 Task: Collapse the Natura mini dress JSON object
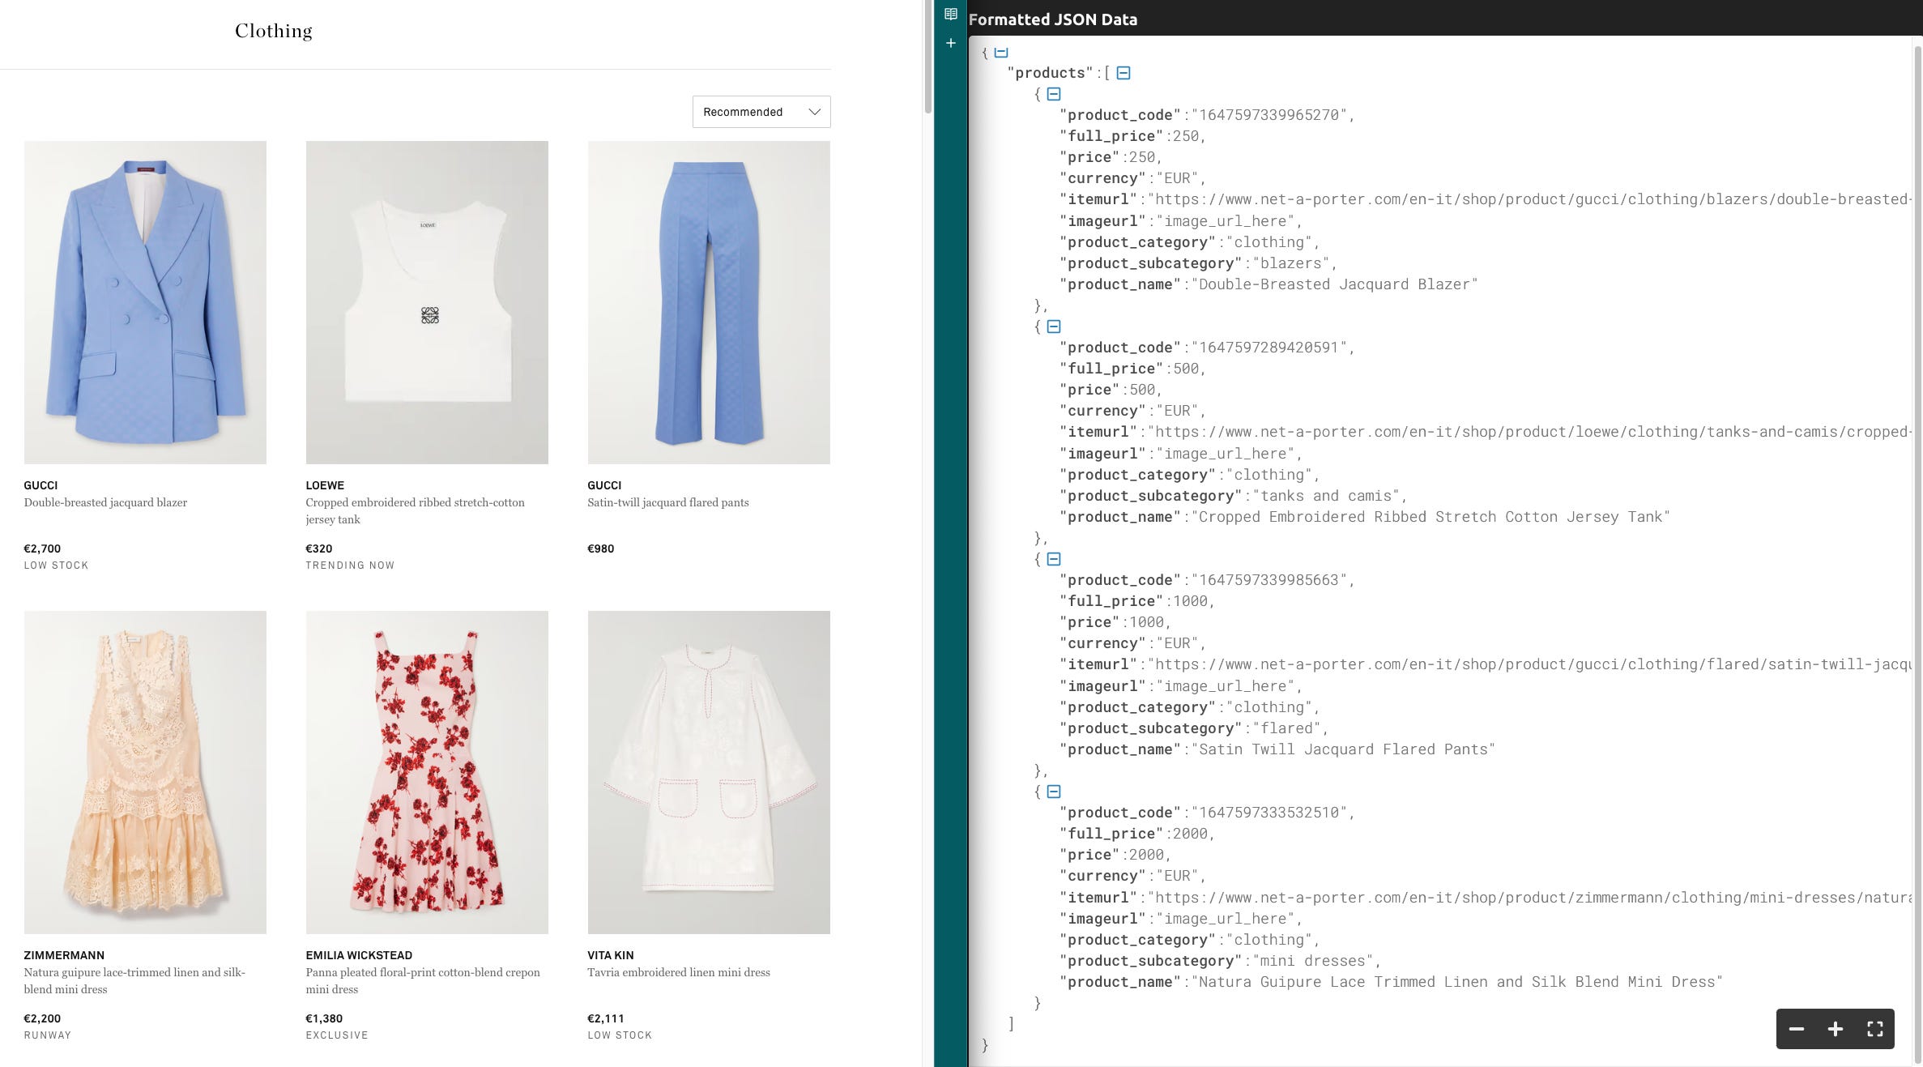1054,792
